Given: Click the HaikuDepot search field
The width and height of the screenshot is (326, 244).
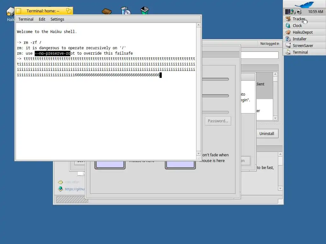Looking at the screenshot, I should click(x=259, y=55).
